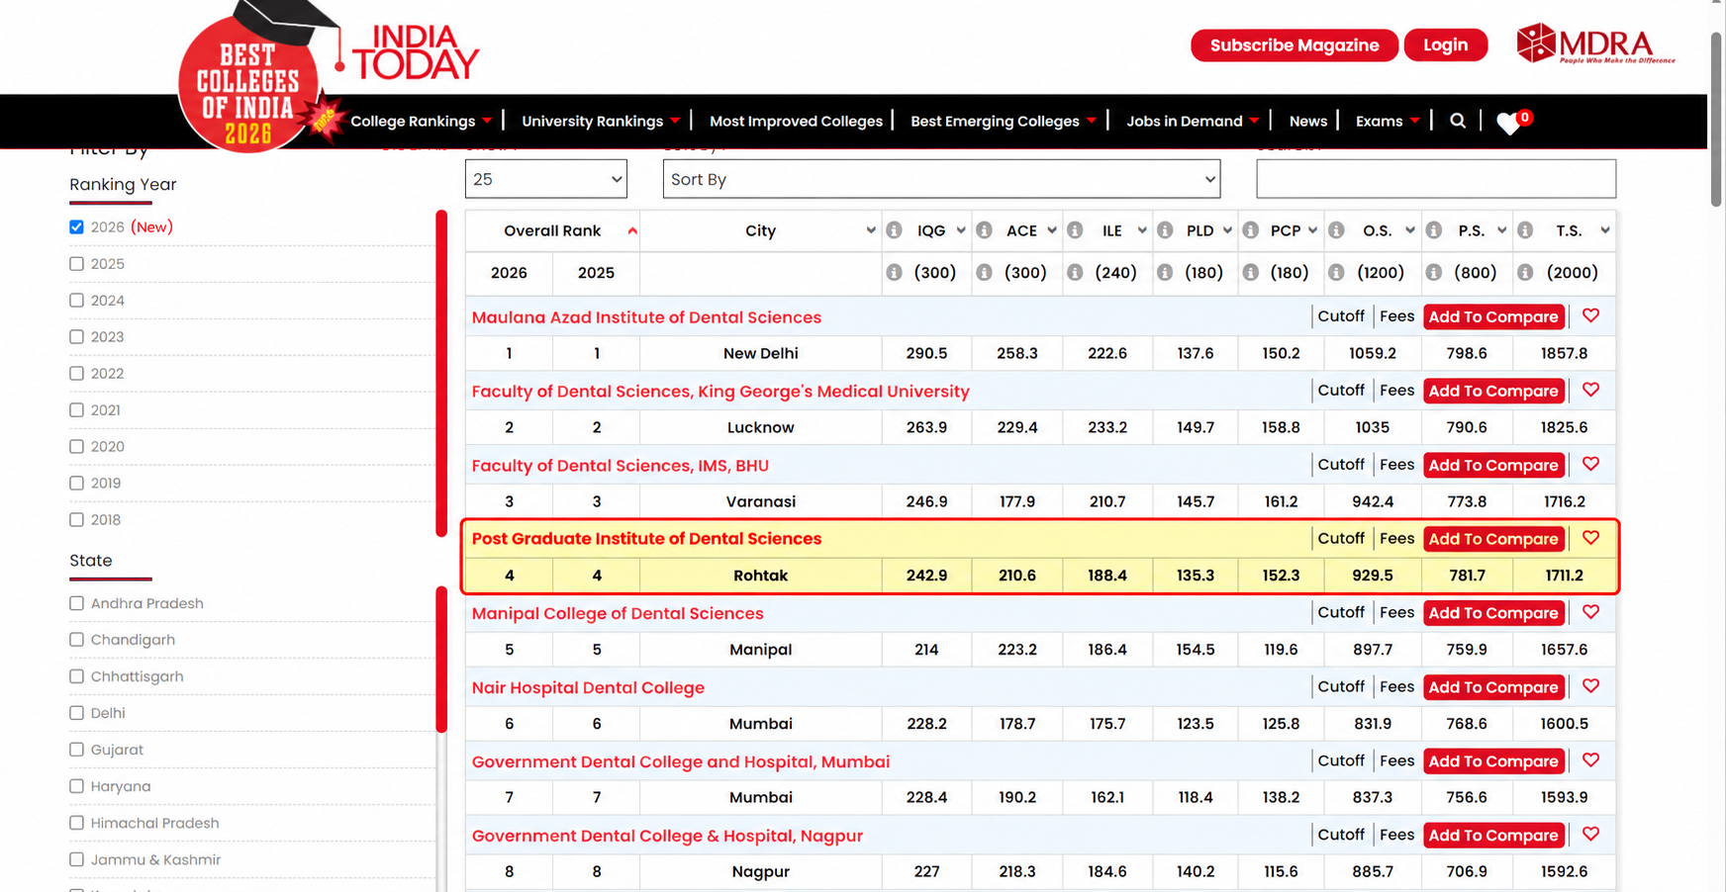Click info icon beside (300) IQG maximum
This screenshot has width=1726, height=892.
point(894,272)
